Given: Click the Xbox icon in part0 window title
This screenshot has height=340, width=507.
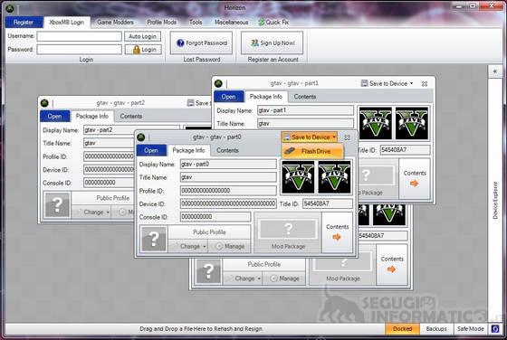Looking at the screenshot, I should point(141,137).
